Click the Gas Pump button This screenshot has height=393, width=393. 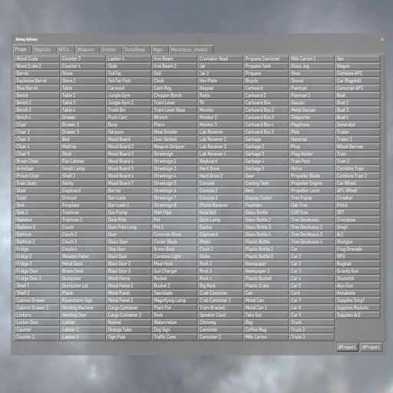click(128, 213)
